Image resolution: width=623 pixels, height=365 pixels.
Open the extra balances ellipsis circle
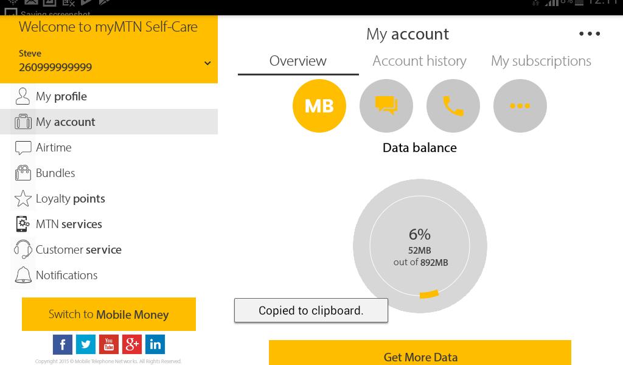520,105
